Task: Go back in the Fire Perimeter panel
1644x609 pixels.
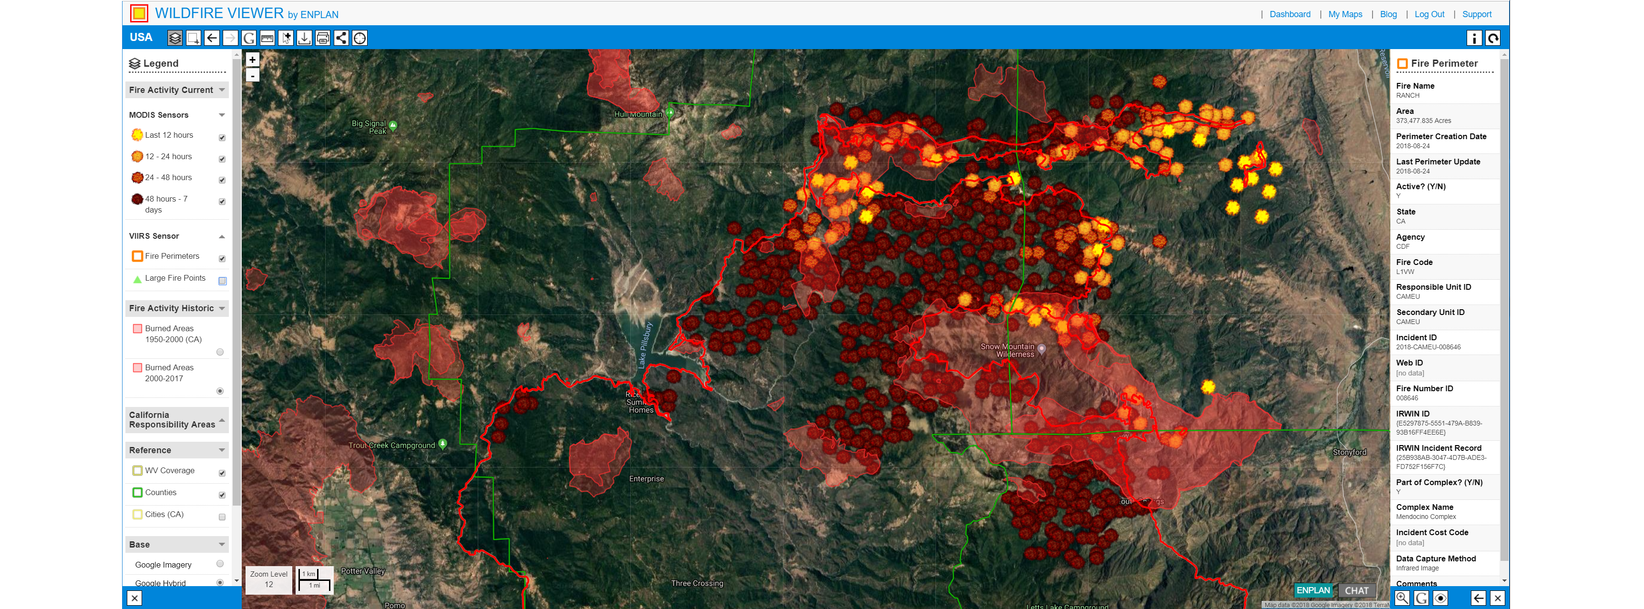Action: tap(1479, 598)
